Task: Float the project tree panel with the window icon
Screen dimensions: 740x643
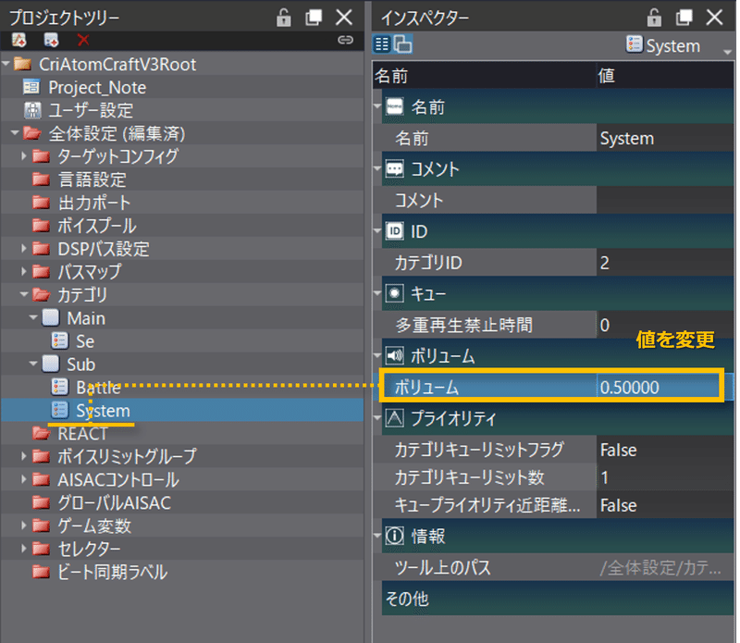Action: tap(314, 18)
